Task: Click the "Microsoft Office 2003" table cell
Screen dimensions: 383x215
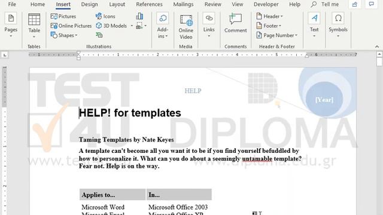Action: (x=178, y=207)
